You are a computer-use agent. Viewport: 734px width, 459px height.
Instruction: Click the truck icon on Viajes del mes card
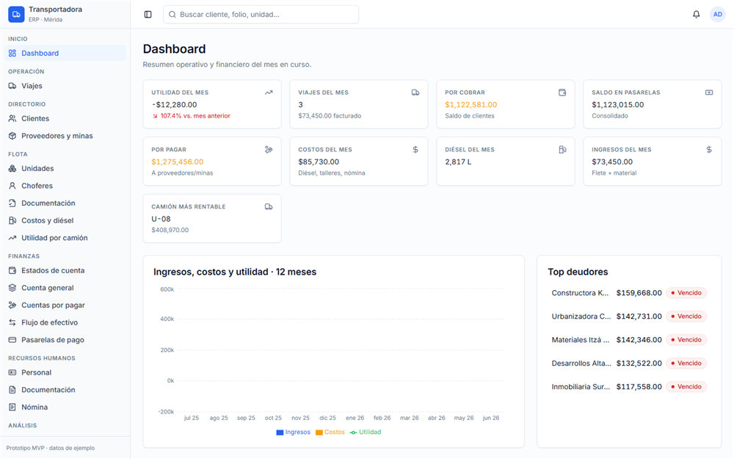point(415,93)
